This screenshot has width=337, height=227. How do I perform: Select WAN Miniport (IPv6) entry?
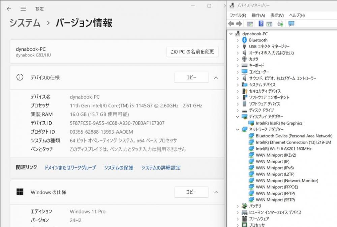coord(275,168)
